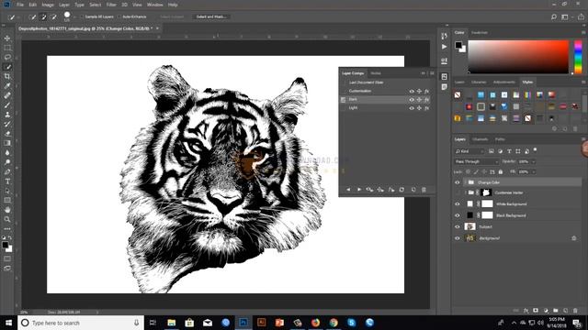Open File Explorer from taskbar
588x330 pixels.
pyautogui.click(x=172, y=323)
